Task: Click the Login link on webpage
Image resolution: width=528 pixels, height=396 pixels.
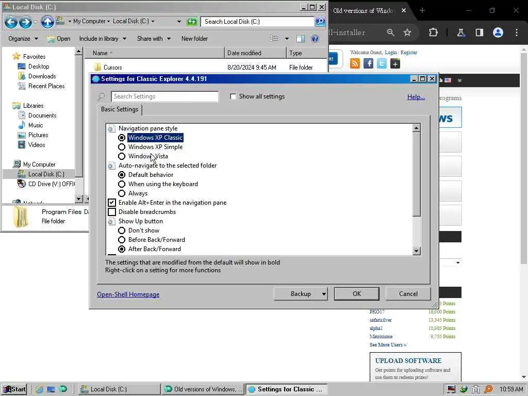Action: point(391,53)
